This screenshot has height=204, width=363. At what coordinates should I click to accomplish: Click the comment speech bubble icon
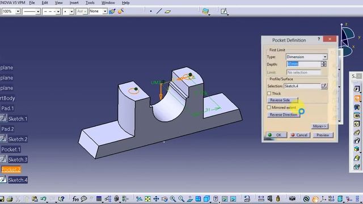pos(84,199)
